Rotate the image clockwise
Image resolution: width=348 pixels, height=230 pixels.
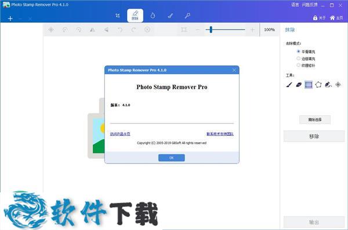click(78, 30)
